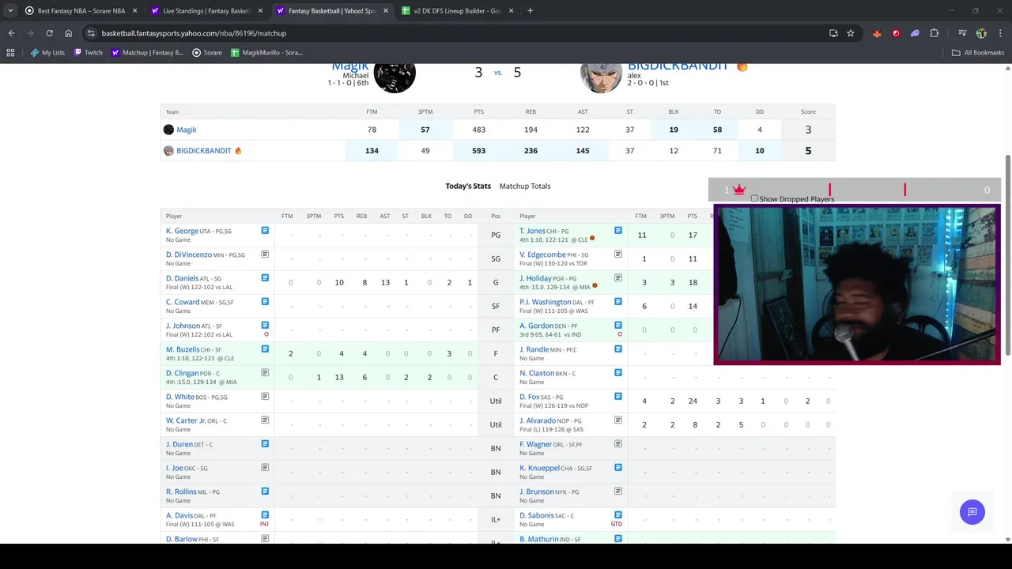Open Magik team link in score table

187,130
